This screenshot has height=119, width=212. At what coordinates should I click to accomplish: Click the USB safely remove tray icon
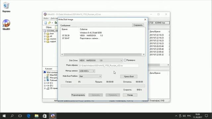tap(180, 116)
